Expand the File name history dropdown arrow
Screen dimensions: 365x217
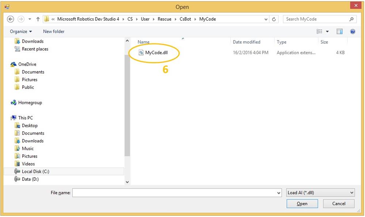click(x=279, y=193)
